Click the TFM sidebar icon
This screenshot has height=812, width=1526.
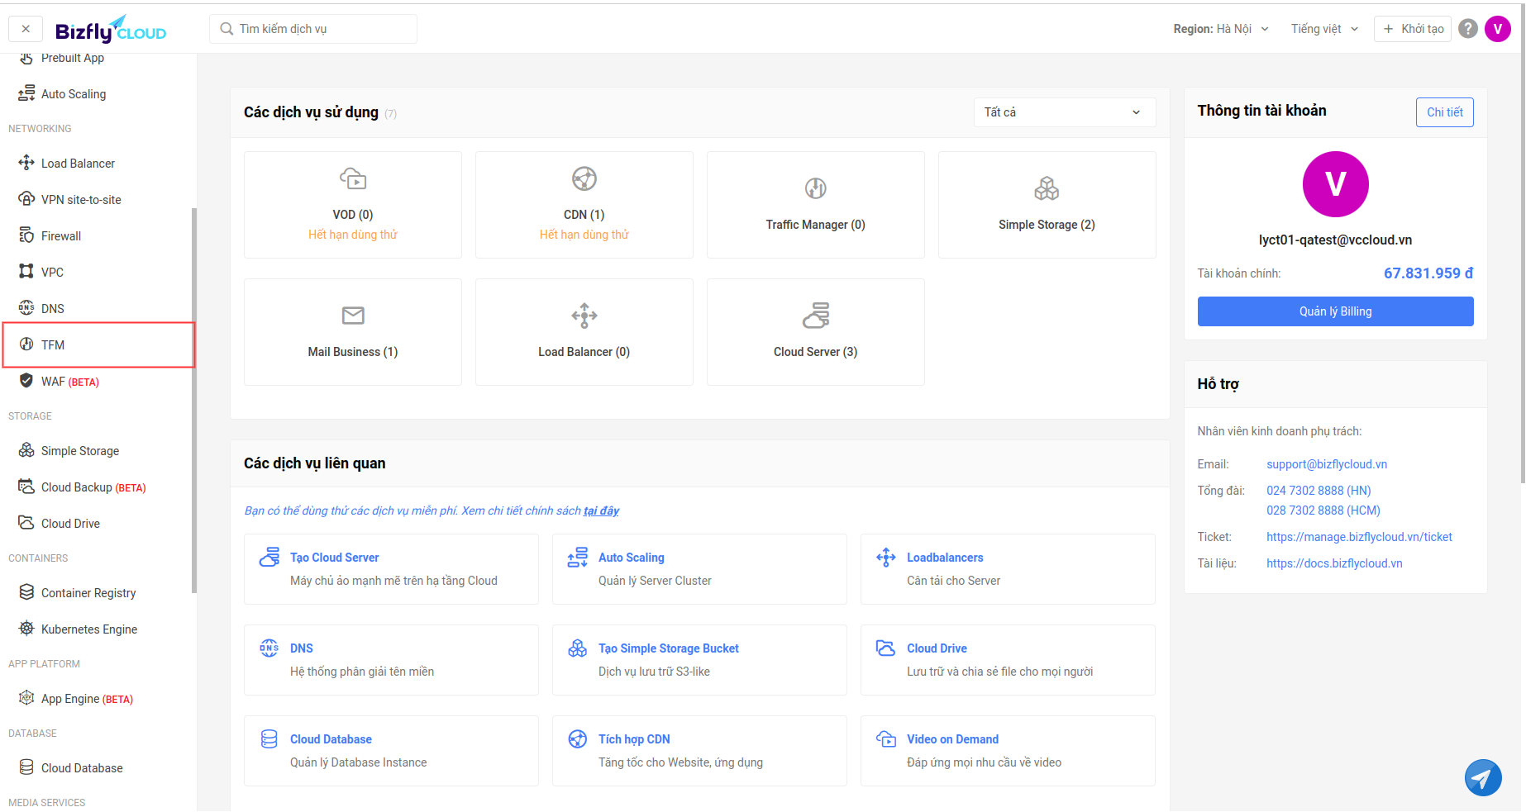[x=26, y=344]
